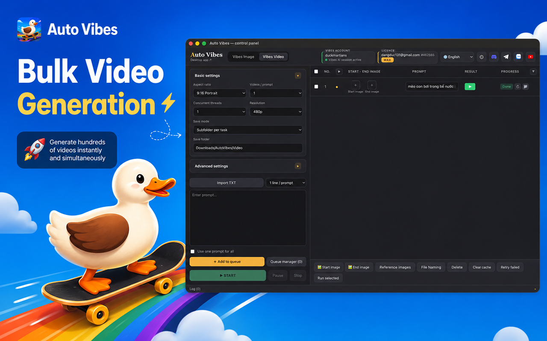Open settings via the gear icon
The width and height of the screenshot is (547, 341).
(482, 57)
